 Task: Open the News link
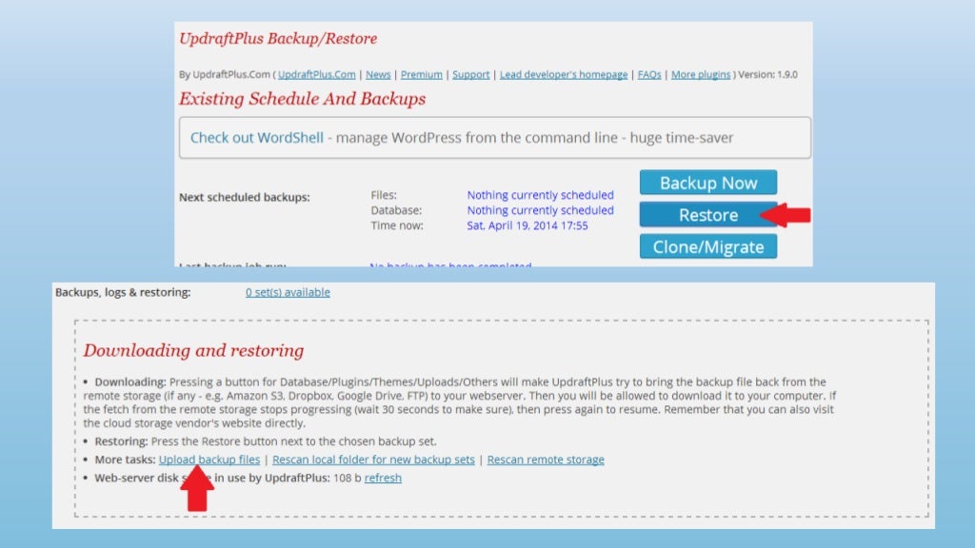click(x=378, y=74)
